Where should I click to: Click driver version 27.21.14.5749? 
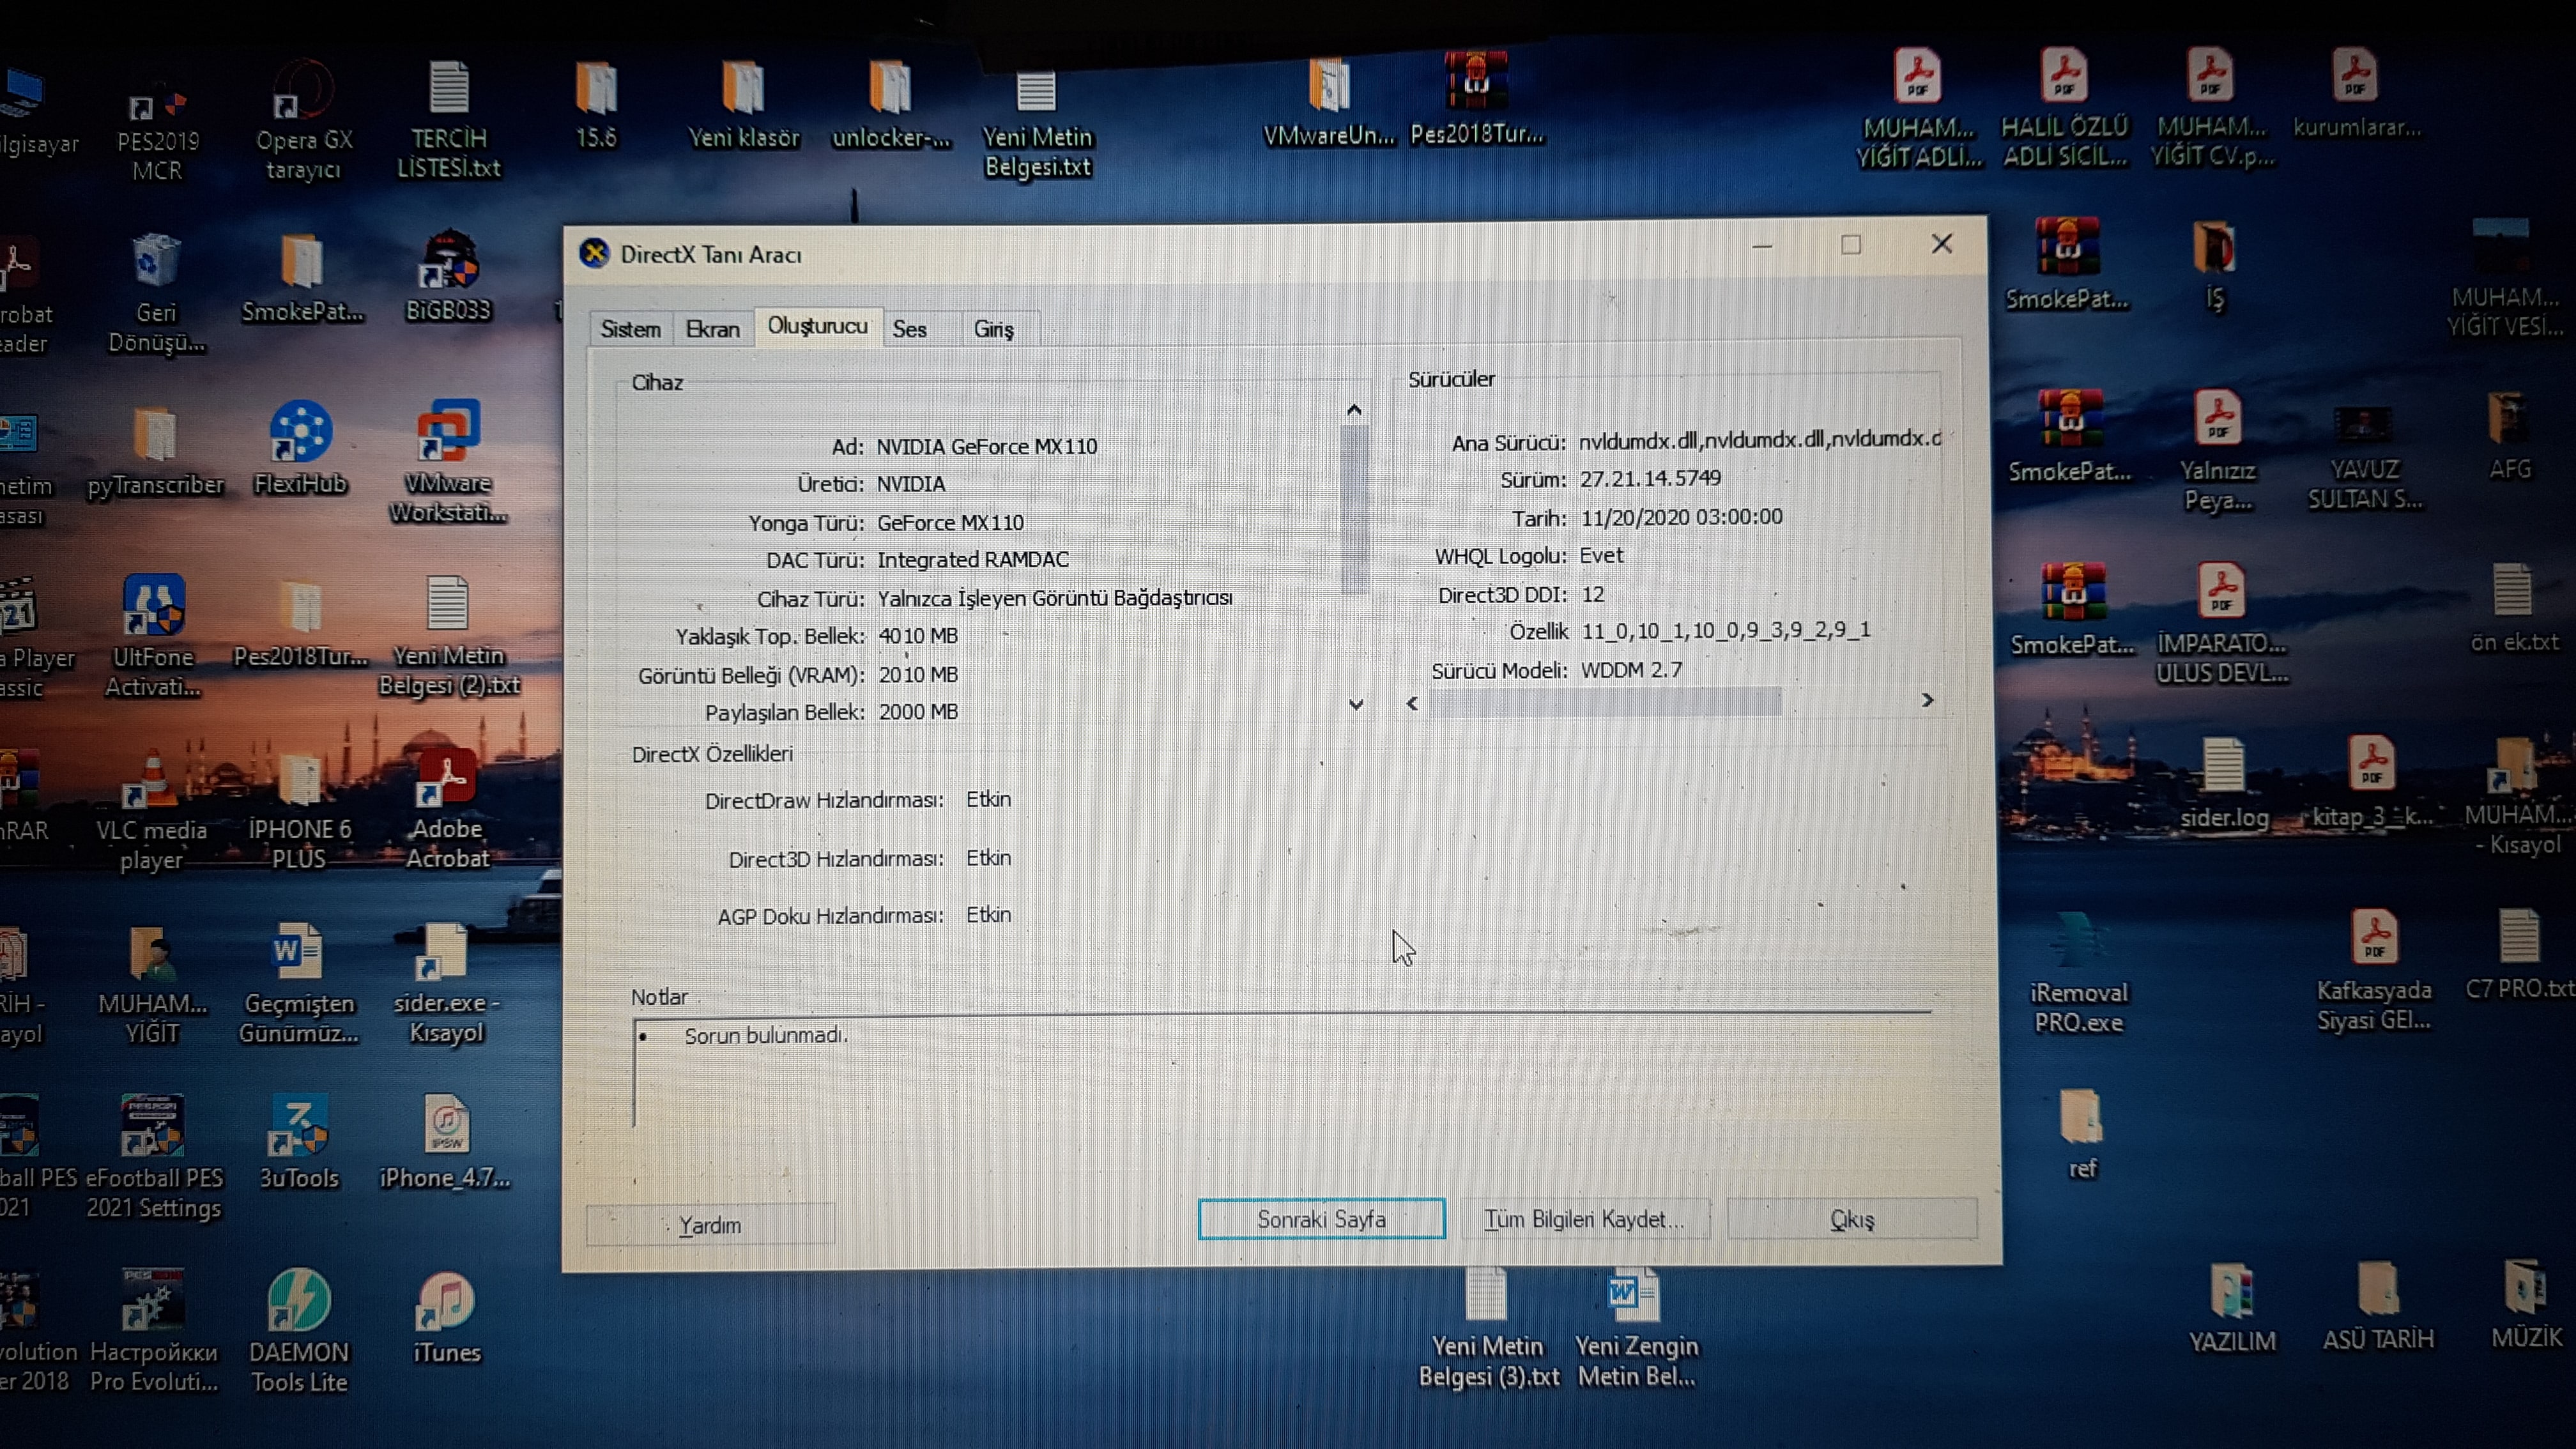[x=1650, y=478]
